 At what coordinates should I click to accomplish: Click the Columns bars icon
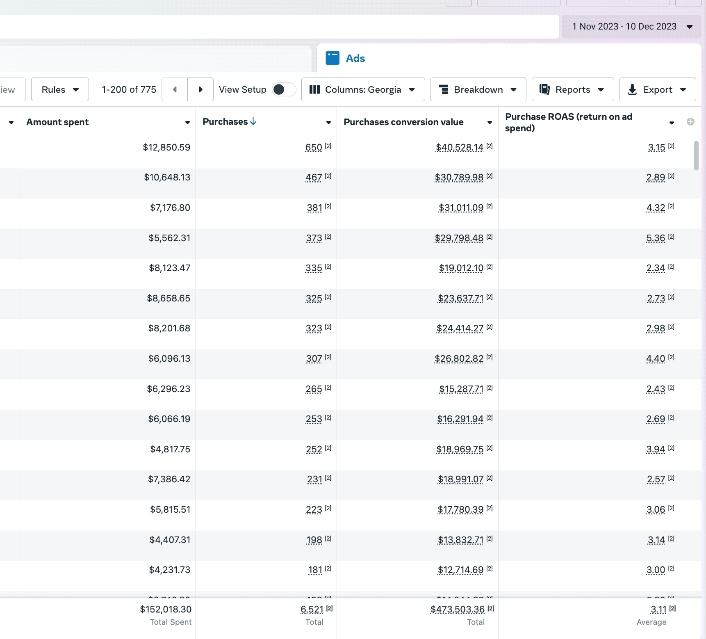tap(314, 89)
